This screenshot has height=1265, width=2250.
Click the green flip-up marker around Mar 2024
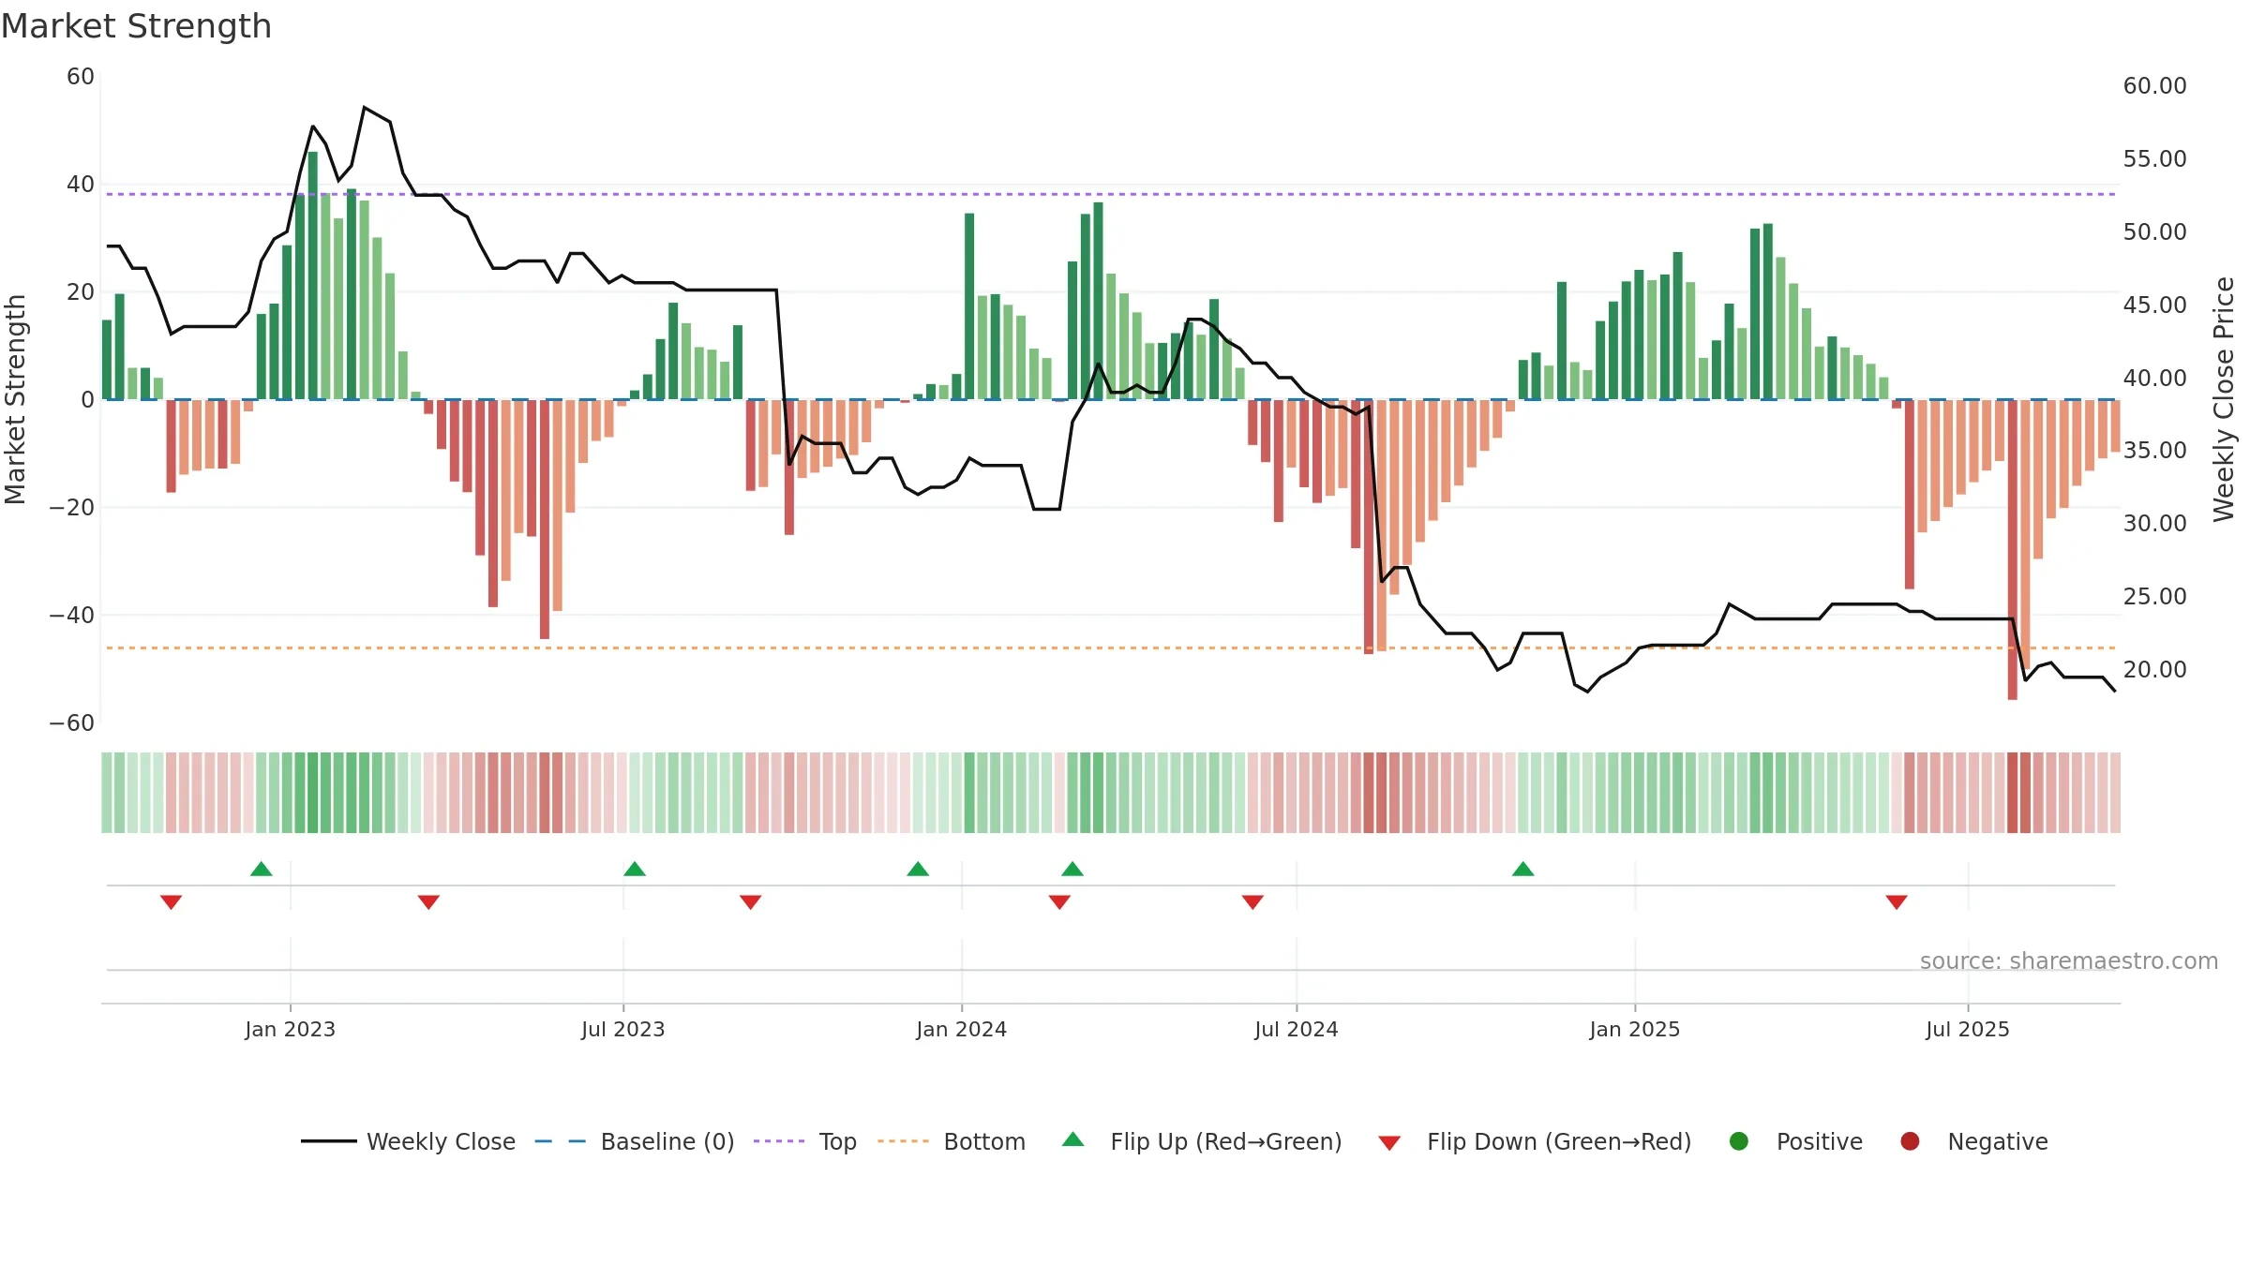1072,869
